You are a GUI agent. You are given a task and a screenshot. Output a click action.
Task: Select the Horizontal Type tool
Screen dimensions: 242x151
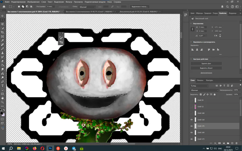click(x=2, y=86)
